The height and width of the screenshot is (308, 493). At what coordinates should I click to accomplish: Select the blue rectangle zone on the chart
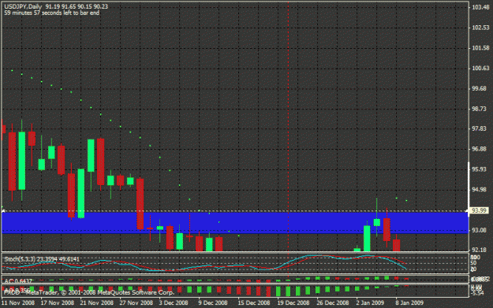[235, 223]
